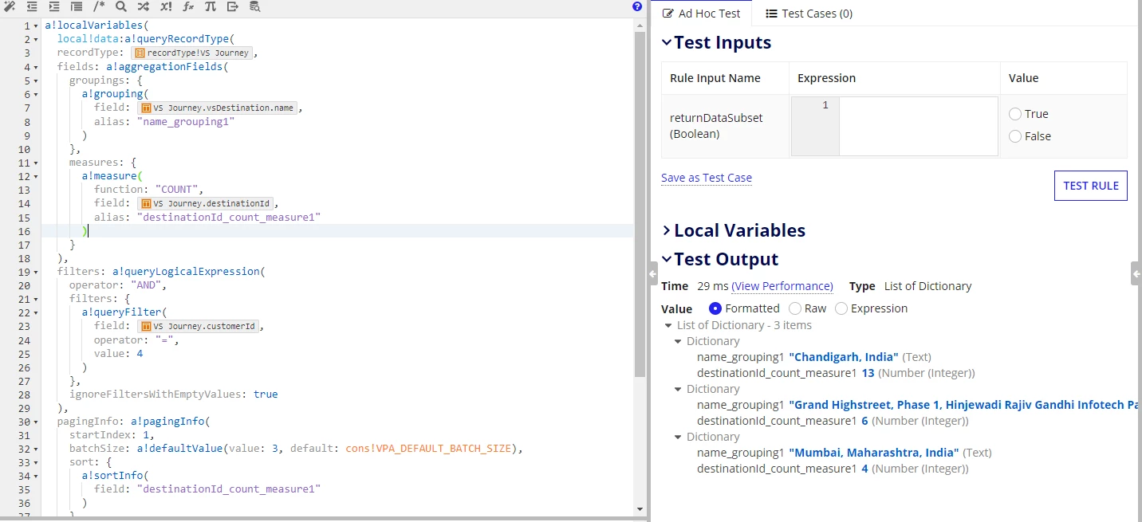This screenshot has width=1142, height=522.
Task: Click the x! local variable icon
Action: (165, 6)
